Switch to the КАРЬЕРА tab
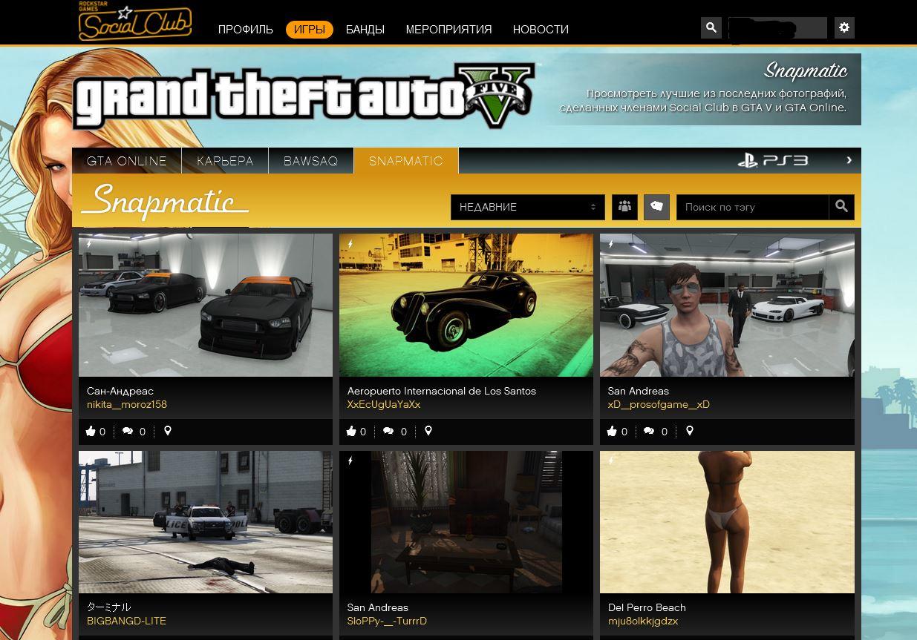 point(225,161)
